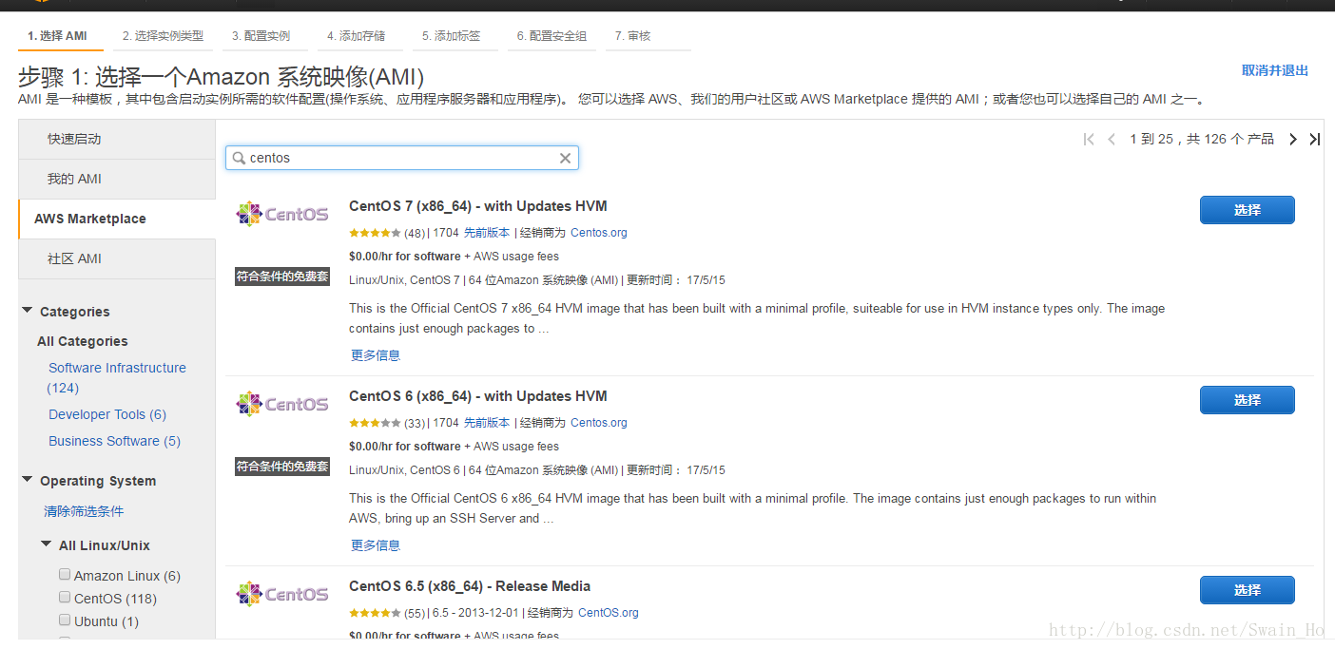Go to next page of results
This screenshot has width=1335, height=649.
[1293, 140]
